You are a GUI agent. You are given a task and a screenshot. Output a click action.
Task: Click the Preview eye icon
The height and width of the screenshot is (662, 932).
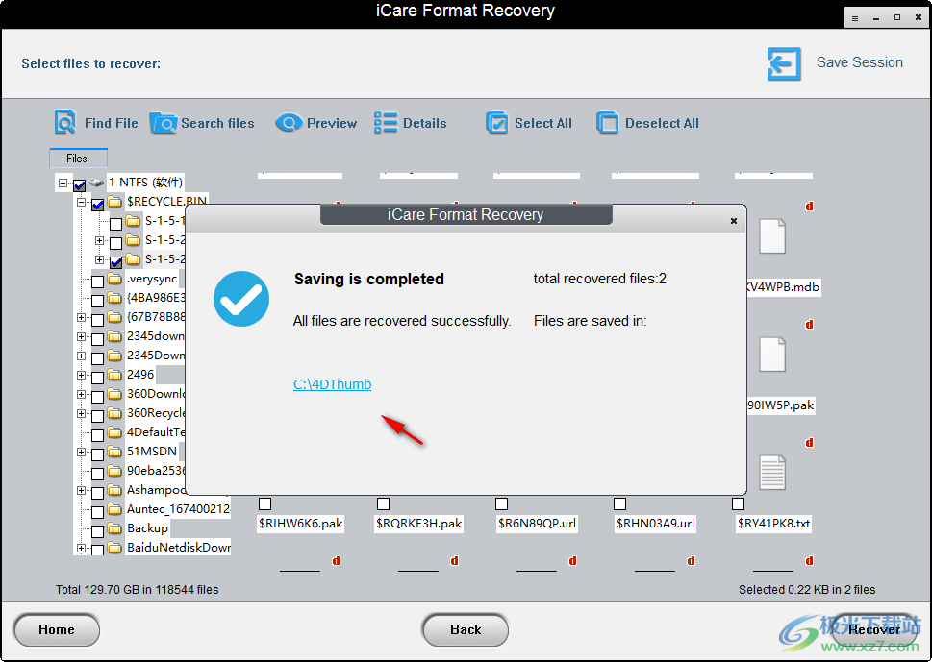[x=289, y=123]
